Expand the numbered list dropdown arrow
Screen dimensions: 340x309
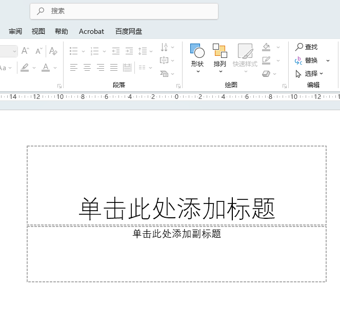point(104,51)
